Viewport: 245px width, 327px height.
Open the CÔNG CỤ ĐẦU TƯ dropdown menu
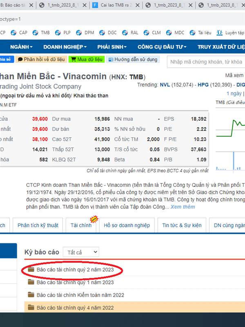(x=162, y=47)
